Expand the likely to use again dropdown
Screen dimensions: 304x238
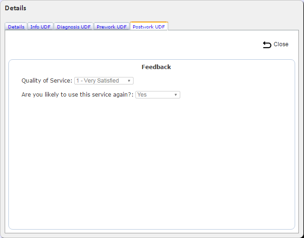158,95
